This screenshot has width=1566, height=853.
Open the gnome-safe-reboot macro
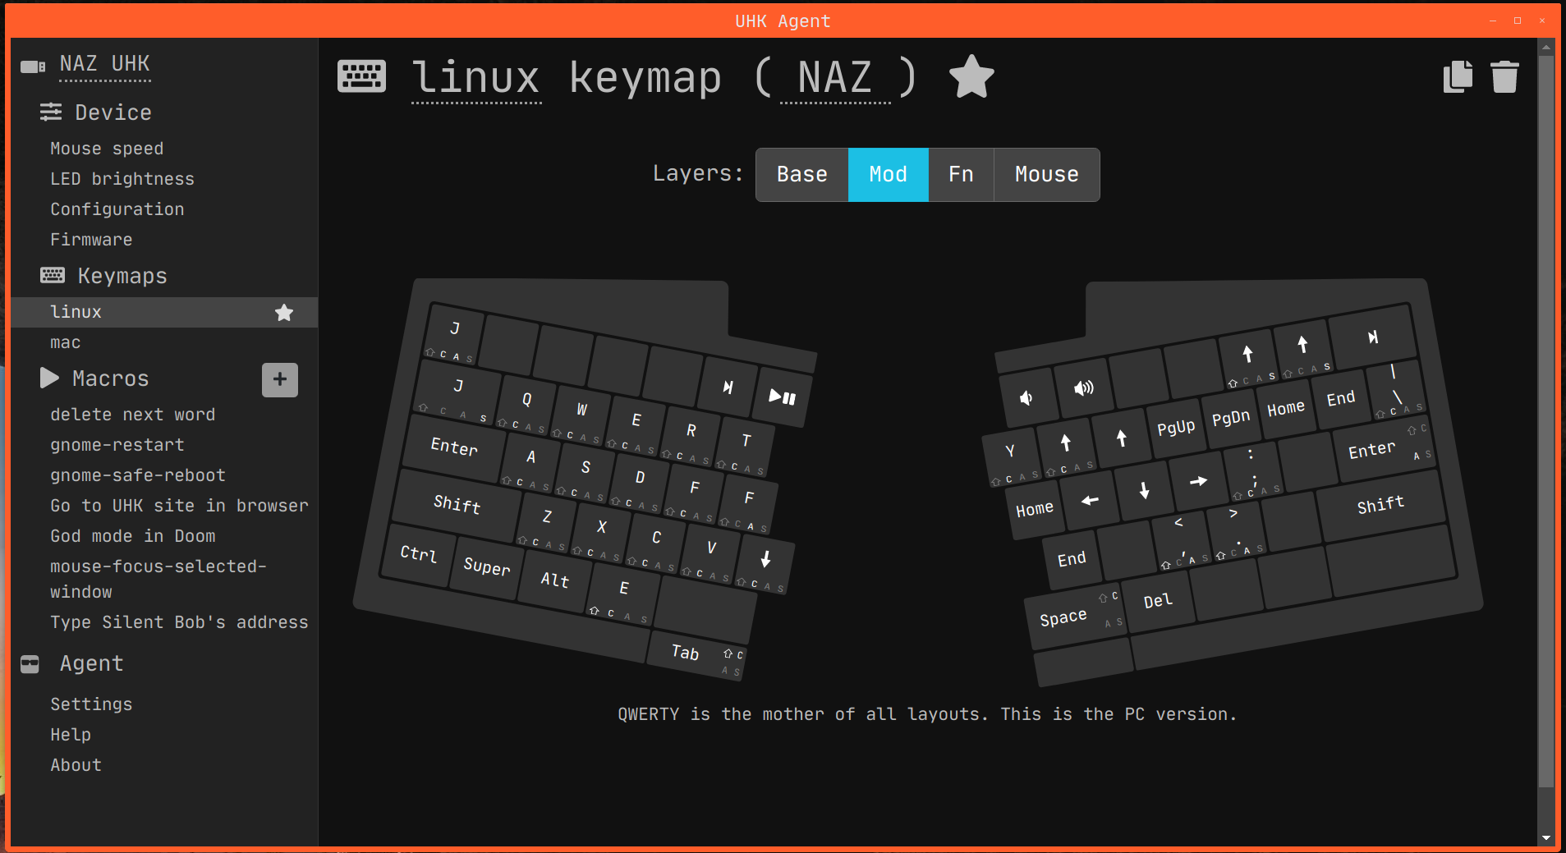[x=138, y=475]
